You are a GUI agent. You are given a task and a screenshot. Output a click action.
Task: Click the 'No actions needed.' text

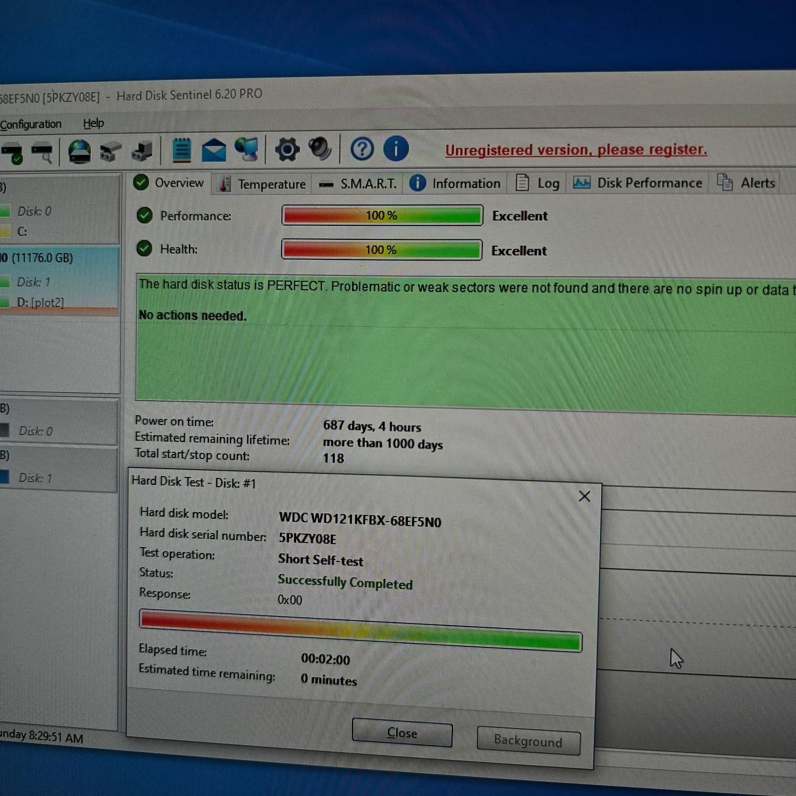pos(193,315)
